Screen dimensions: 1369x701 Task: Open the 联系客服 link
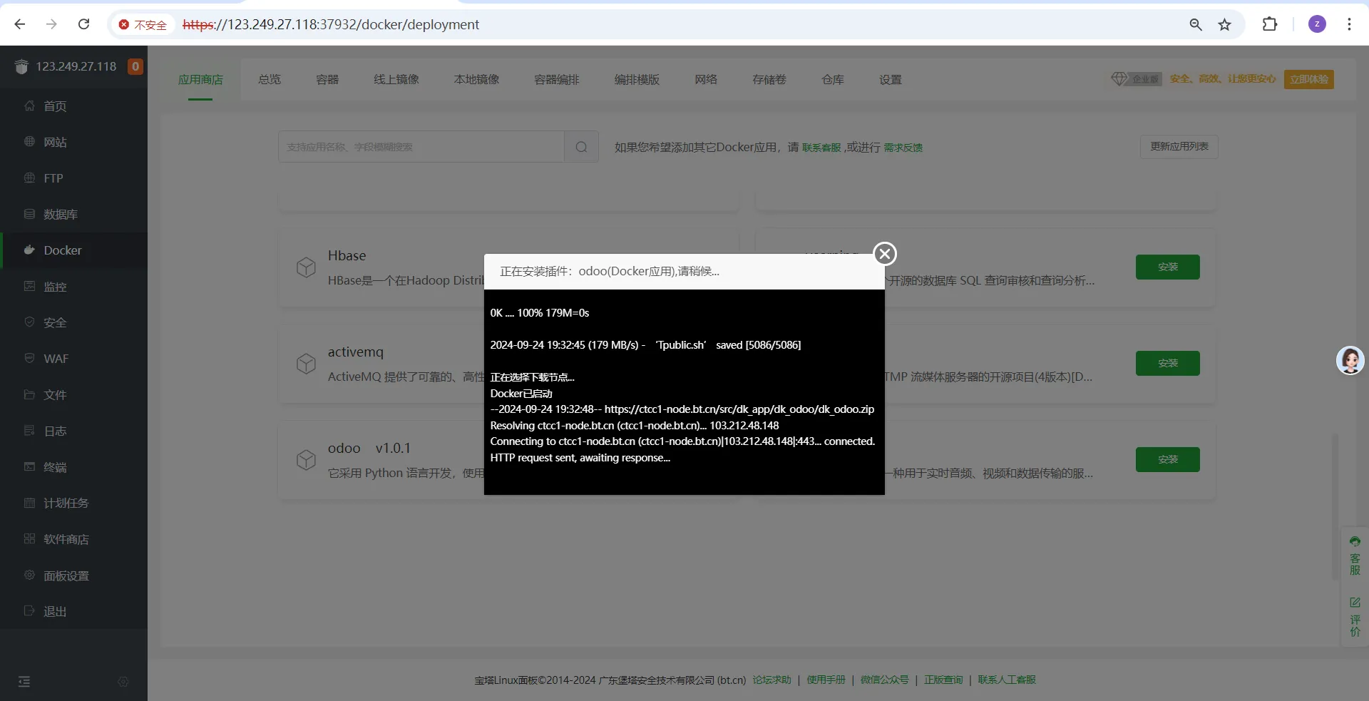coord(821,148)
